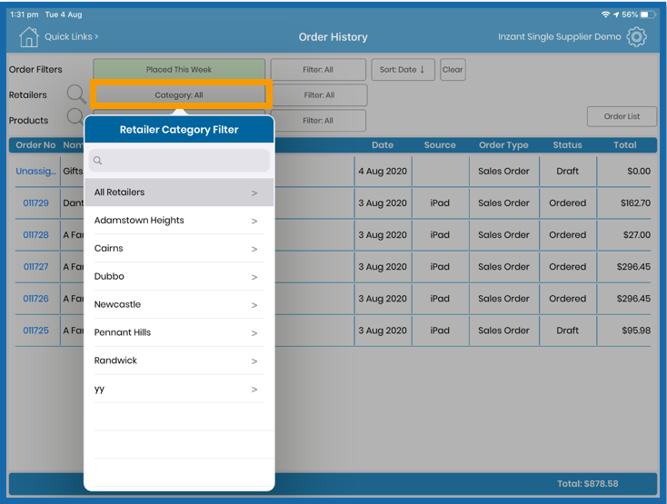Screen dimensions: 667x504
Task: Open order 011728
Action: tap(35, 235)
